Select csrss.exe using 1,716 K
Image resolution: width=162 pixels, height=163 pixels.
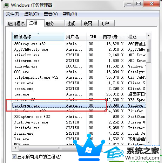pyautogui.click(x=79, y=83)
